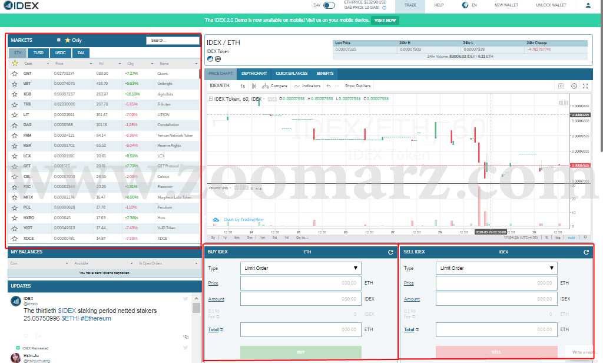Click the Buy panel Price input
603x363 pixels.
(x=301, y=283)
